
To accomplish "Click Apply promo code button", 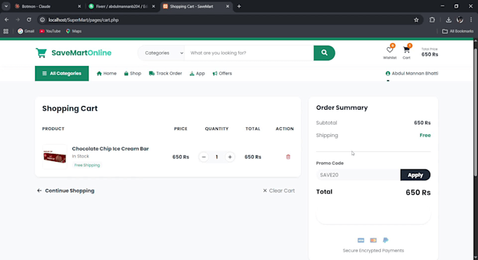I will (x=415, y=175).
